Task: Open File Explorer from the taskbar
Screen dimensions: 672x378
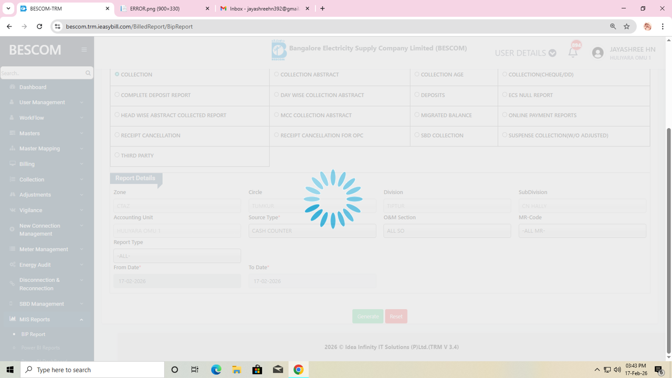Action: (237, 370)
